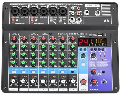The width and height of the screenshot is (120, 95).
Task: Click the red '24' on the display
Action: tap(84, 42)
